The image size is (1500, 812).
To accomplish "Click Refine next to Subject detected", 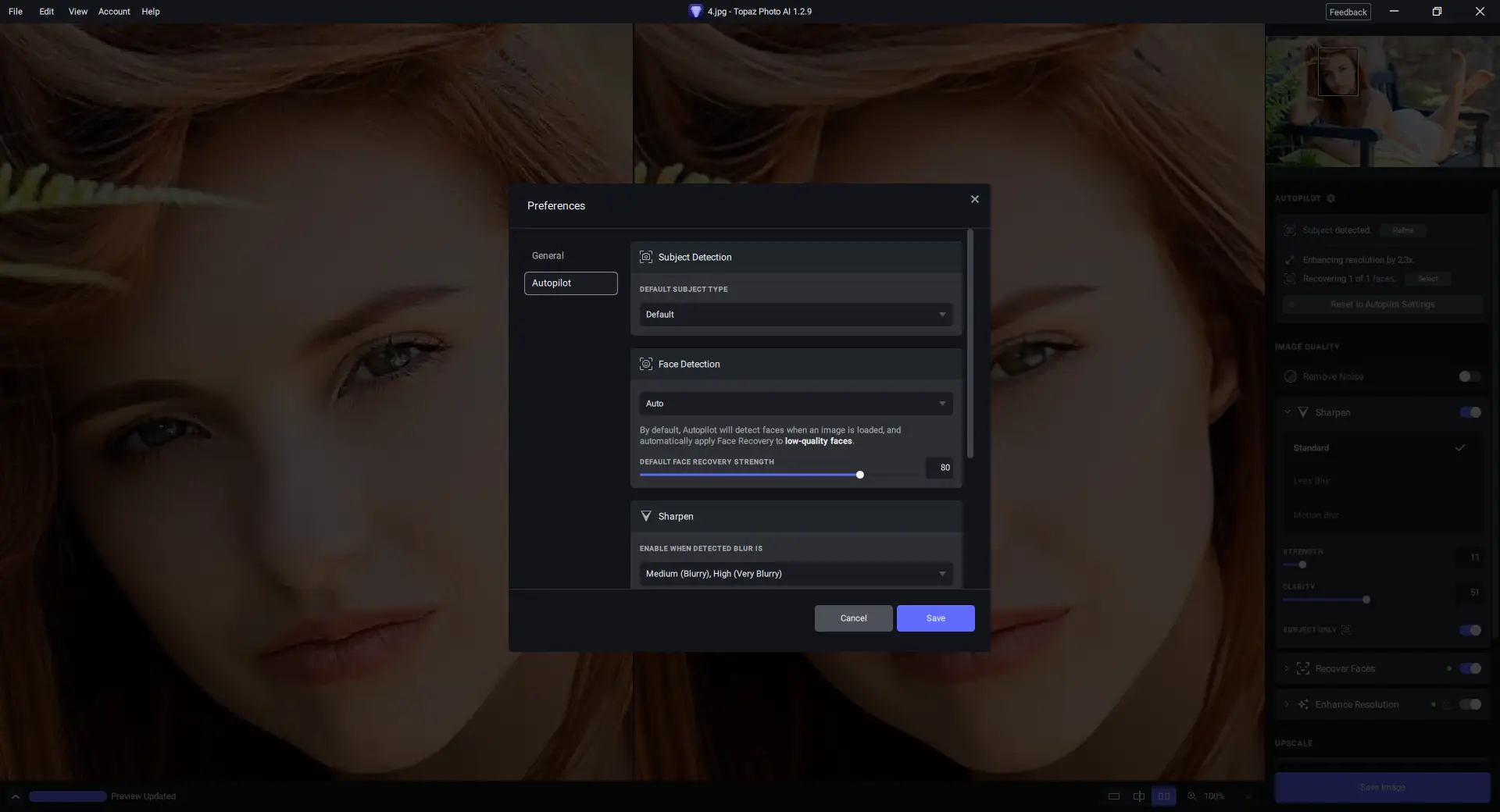I will (x=1402, y=230).
